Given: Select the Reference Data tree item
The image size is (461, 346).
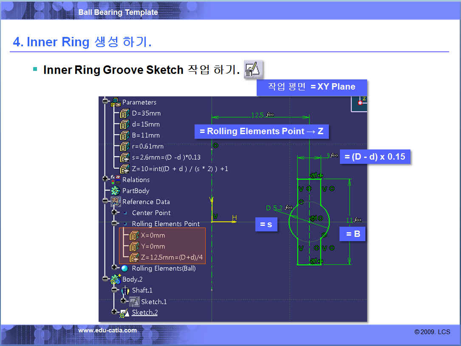Looking at the screenshot, I should [x=146, y=202].
